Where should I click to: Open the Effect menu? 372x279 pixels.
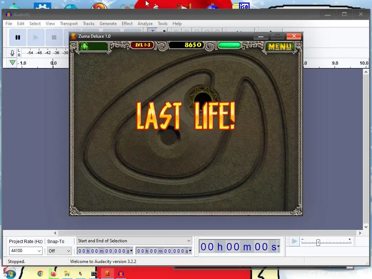[x=127, y=24]
